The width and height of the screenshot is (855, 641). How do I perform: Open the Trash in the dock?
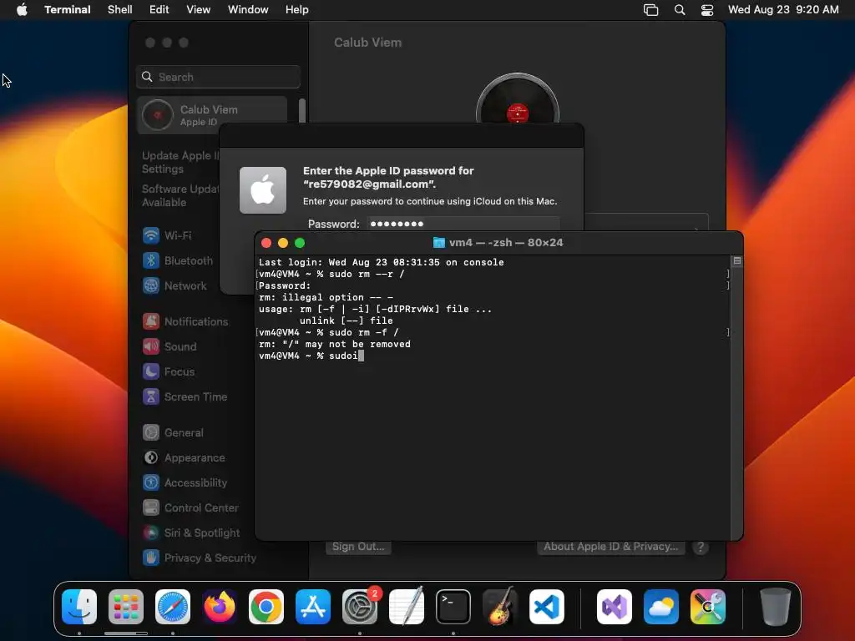coord(776,607)
